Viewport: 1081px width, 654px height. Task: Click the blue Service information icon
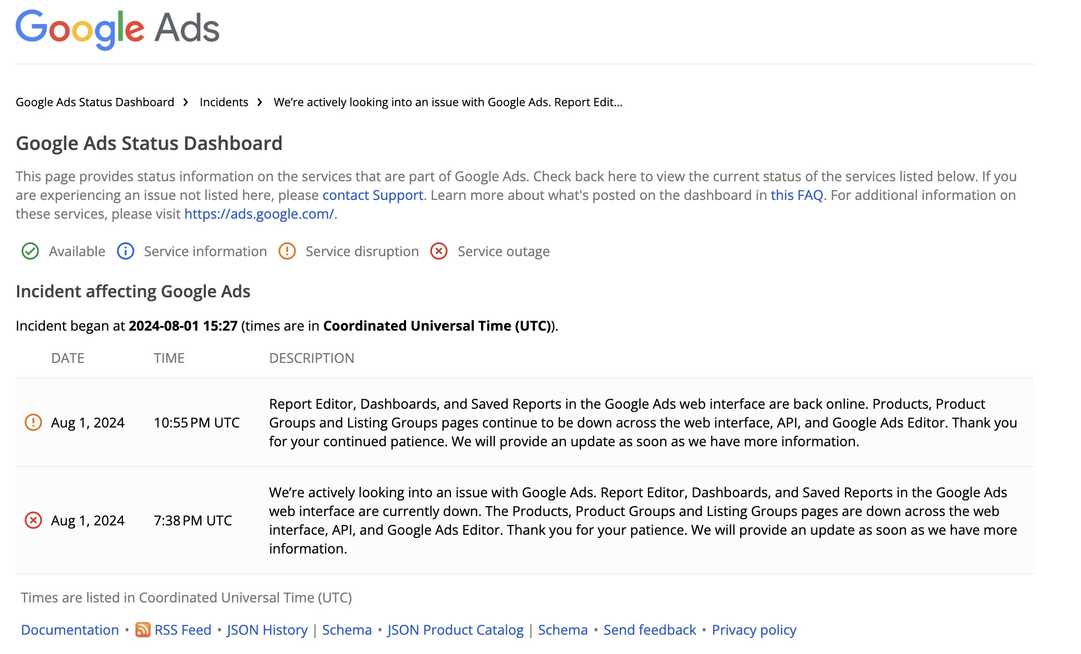tap(125, 251)
